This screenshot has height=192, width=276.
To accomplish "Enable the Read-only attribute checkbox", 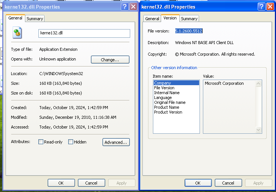I will click(41, 142).
